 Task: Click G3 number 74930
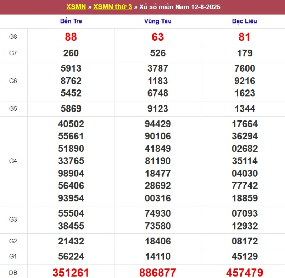point(158,213)
